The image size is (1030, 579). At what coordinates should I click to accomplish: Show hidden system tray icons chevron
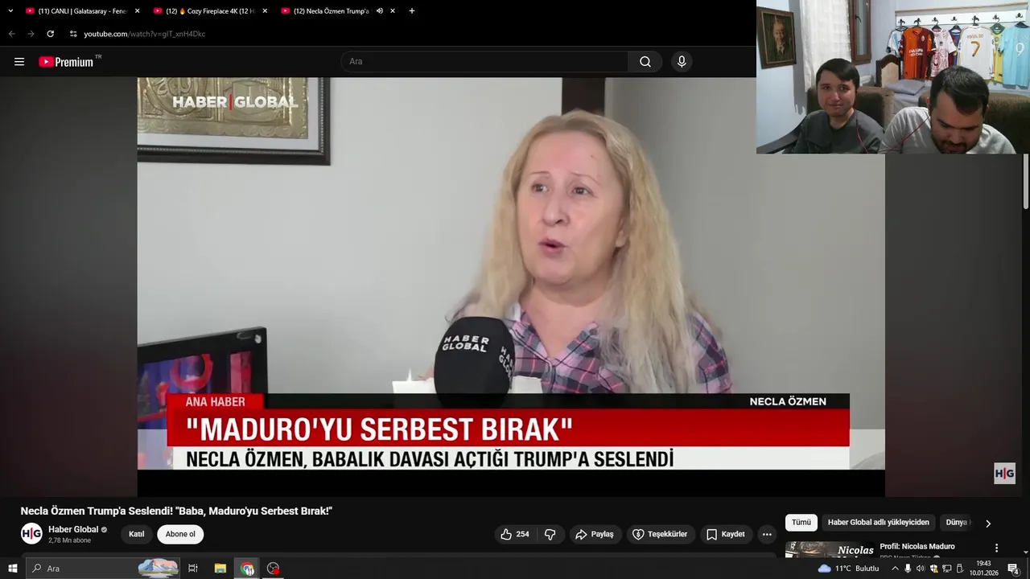pos(895,569)
